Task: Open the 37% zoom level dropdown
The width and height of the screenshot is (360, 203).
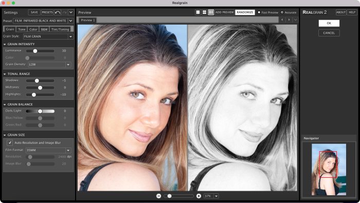Action: 216,196
